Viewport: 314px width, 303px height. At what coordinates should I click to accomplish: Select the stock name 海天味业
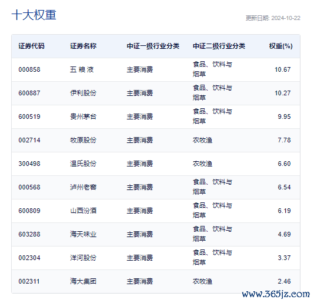(x=83, y=234)
